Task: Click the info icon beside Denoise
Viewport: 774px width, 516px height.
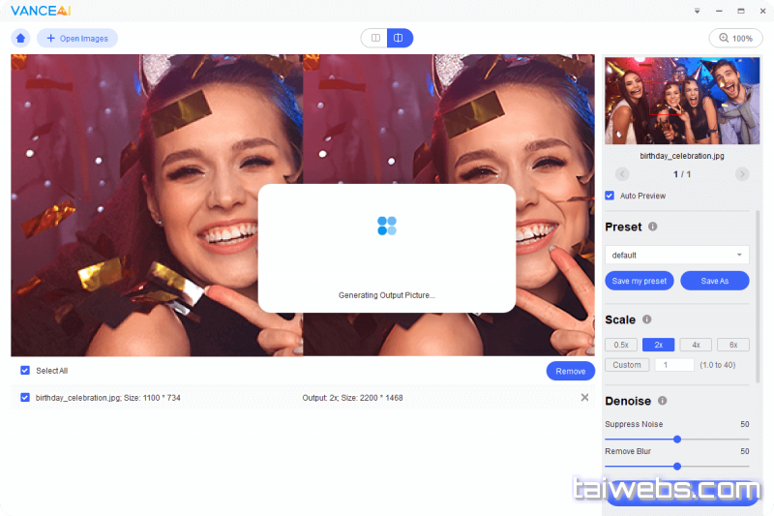Action: [x=663, y=401]
